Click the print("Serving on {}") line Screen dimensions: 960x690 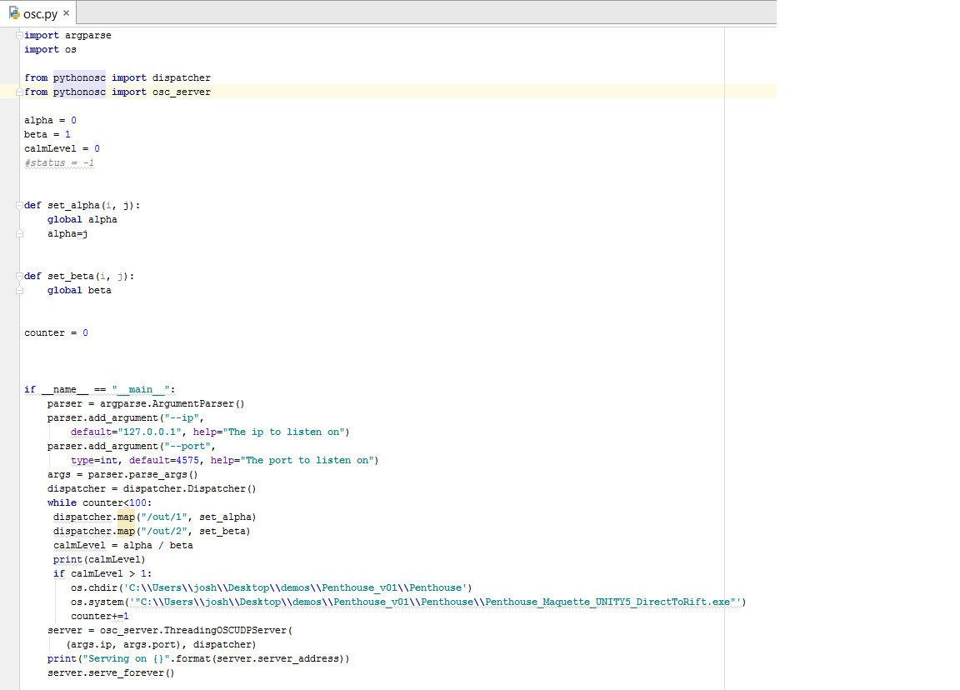198,659
